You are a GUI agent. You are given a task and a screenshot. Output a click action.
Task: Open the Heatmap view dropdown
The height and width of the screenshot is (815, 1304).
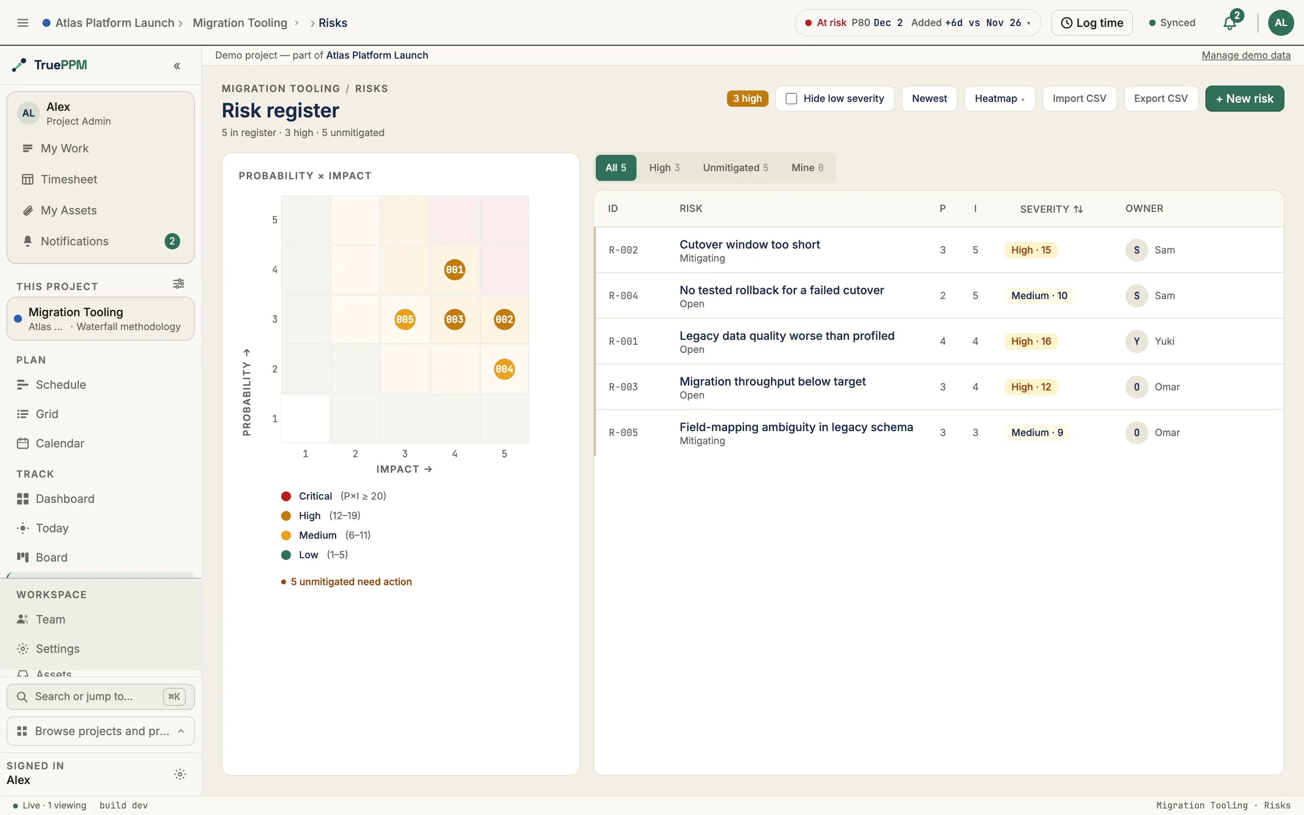tap(1000, 99)
